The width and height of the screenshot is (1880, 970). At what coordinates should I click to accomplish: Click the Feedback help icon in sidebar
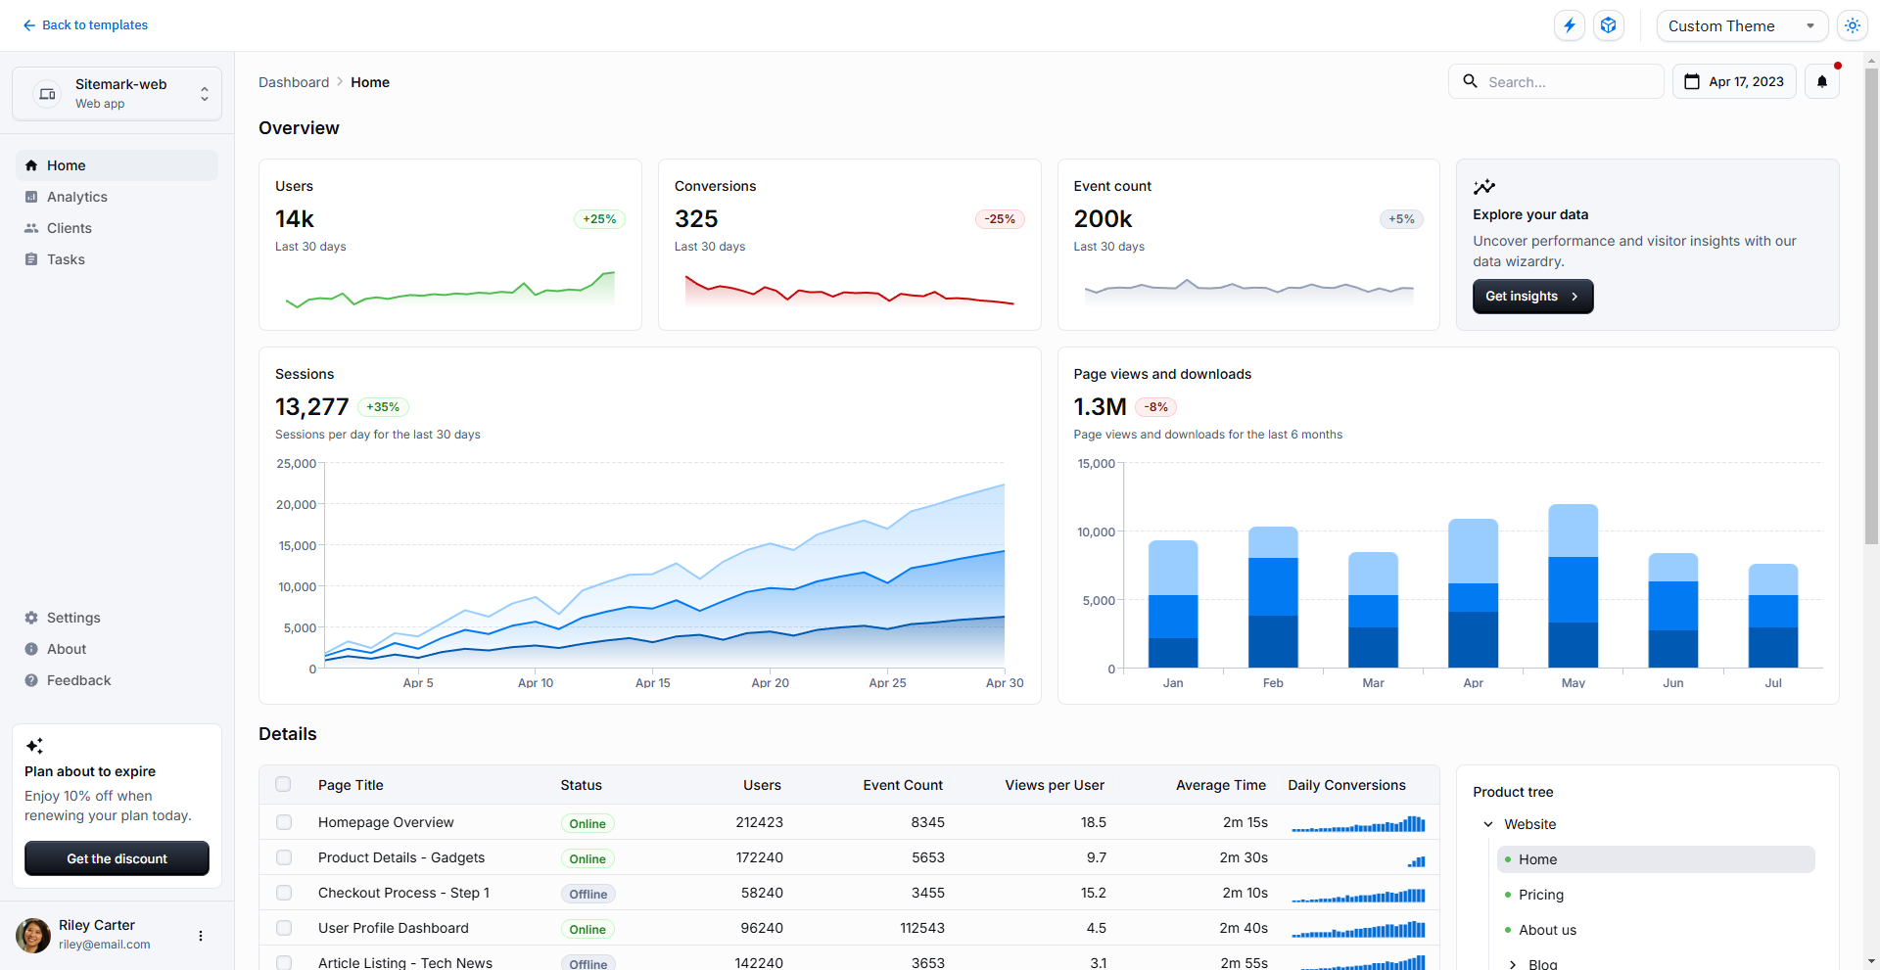[x=31, y=680]
